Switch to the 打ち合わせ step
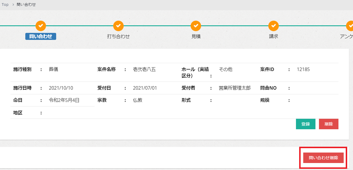 pyautogui.click(x=118, y=36)
